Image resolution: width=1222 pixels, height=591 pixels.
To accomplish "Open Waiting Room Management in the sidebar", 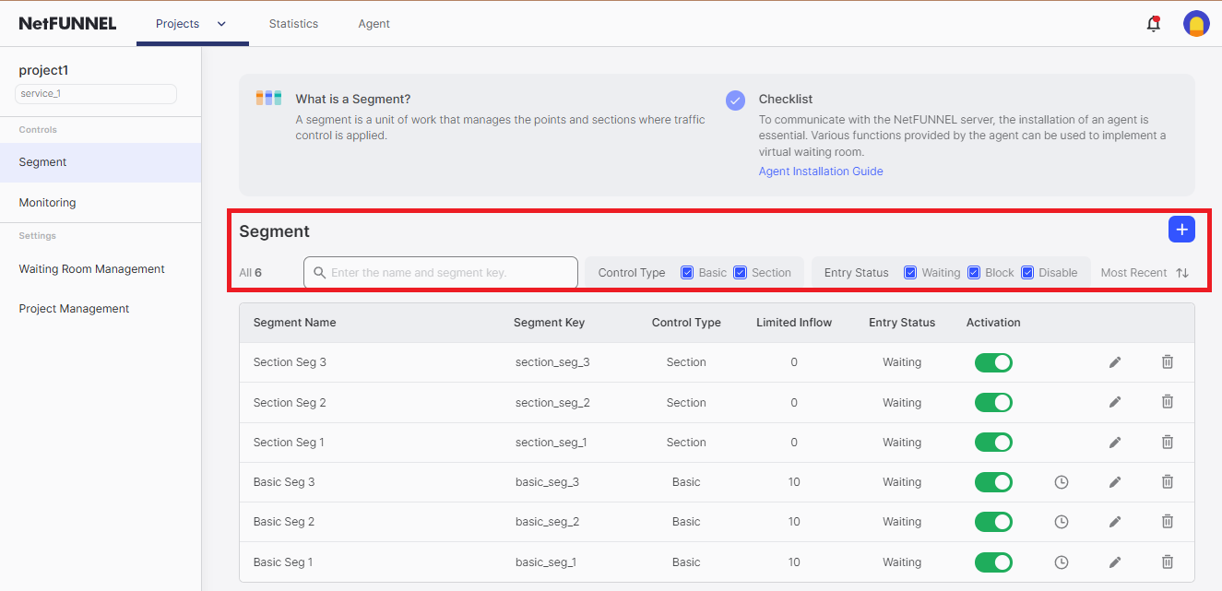I will [92, 269].
